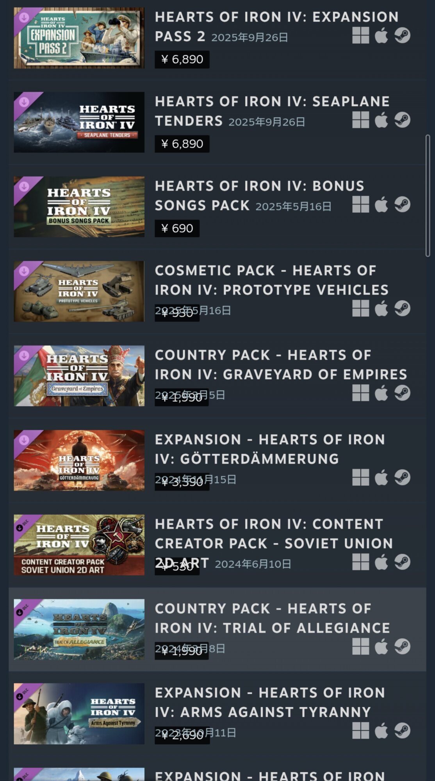The width and height of the screenshot is (435, 781).
Task: Click Apple icon on Seaplane Tenders row
Action: click(382, 120)
